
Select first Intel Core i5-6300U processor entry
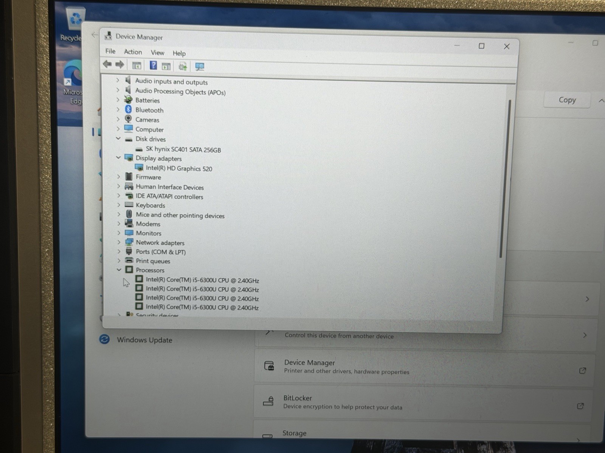[x=202, y=280]
